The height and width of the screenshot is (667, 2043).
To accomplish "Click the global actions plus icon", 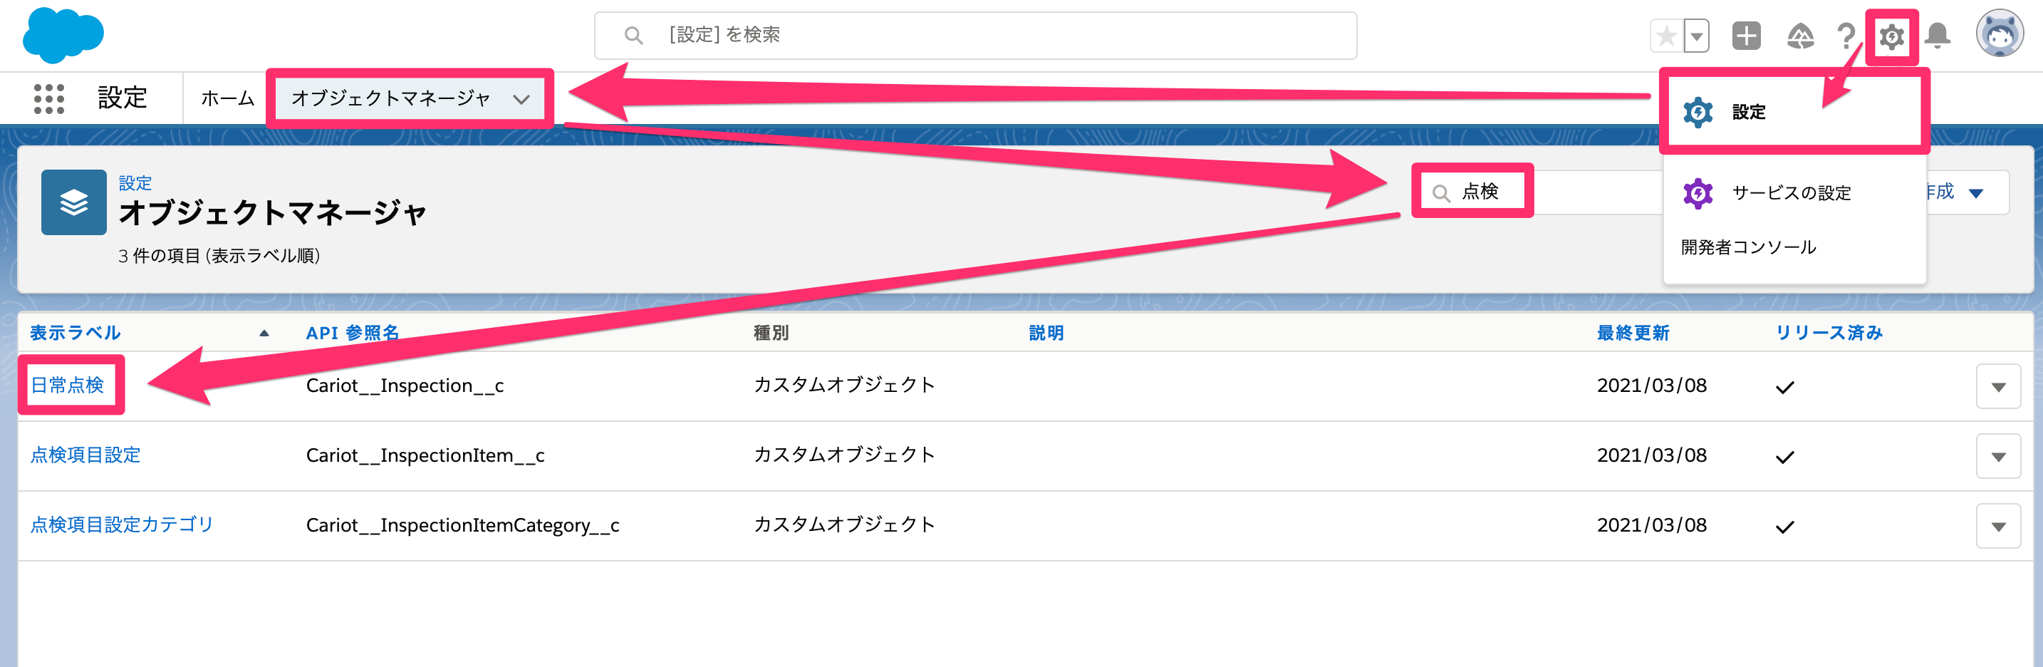I will [x=1747, y=36].
